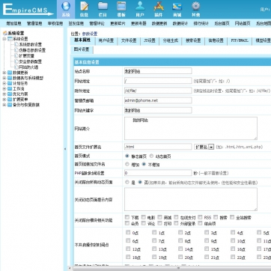Select the 不增加 radio button
The height and width of the screenshot is (271, 271).
[x=144, y=165]
